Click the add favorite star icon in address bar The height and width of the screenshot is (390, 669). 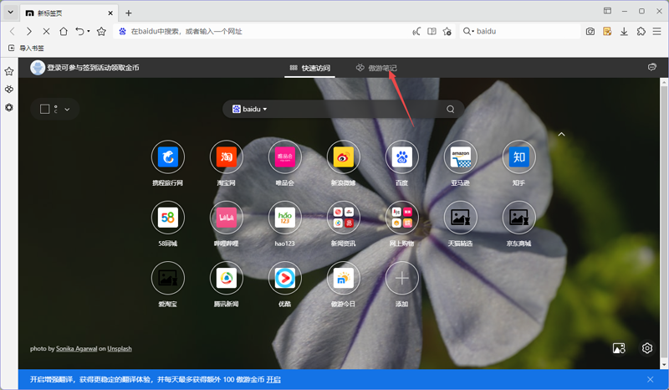pyautogui.click(x=447, y=31)
